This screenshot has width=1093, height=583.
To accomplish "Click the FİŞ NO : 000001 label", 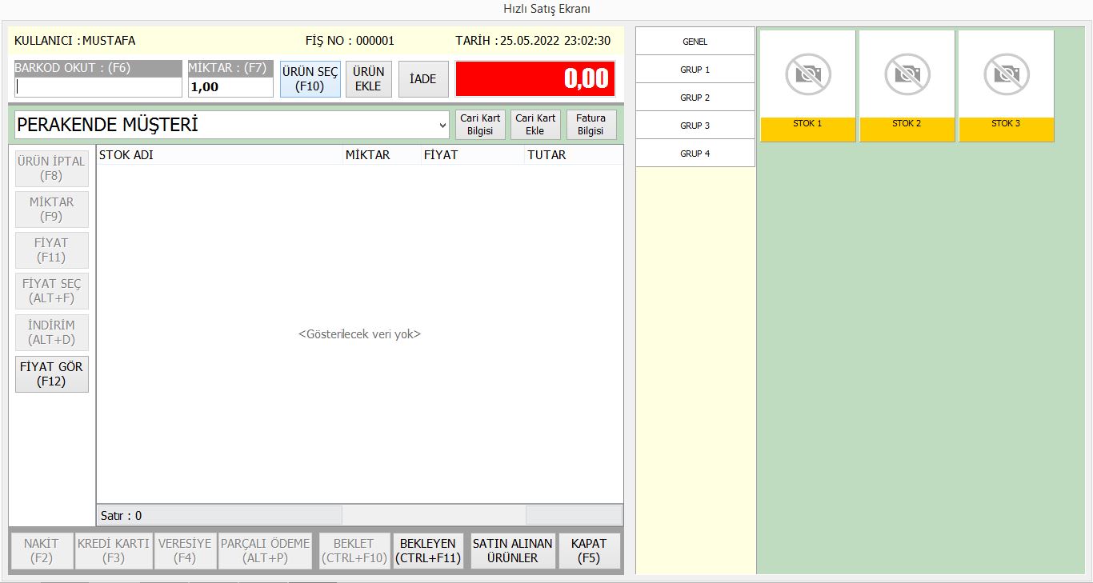I will click(350, 41).
